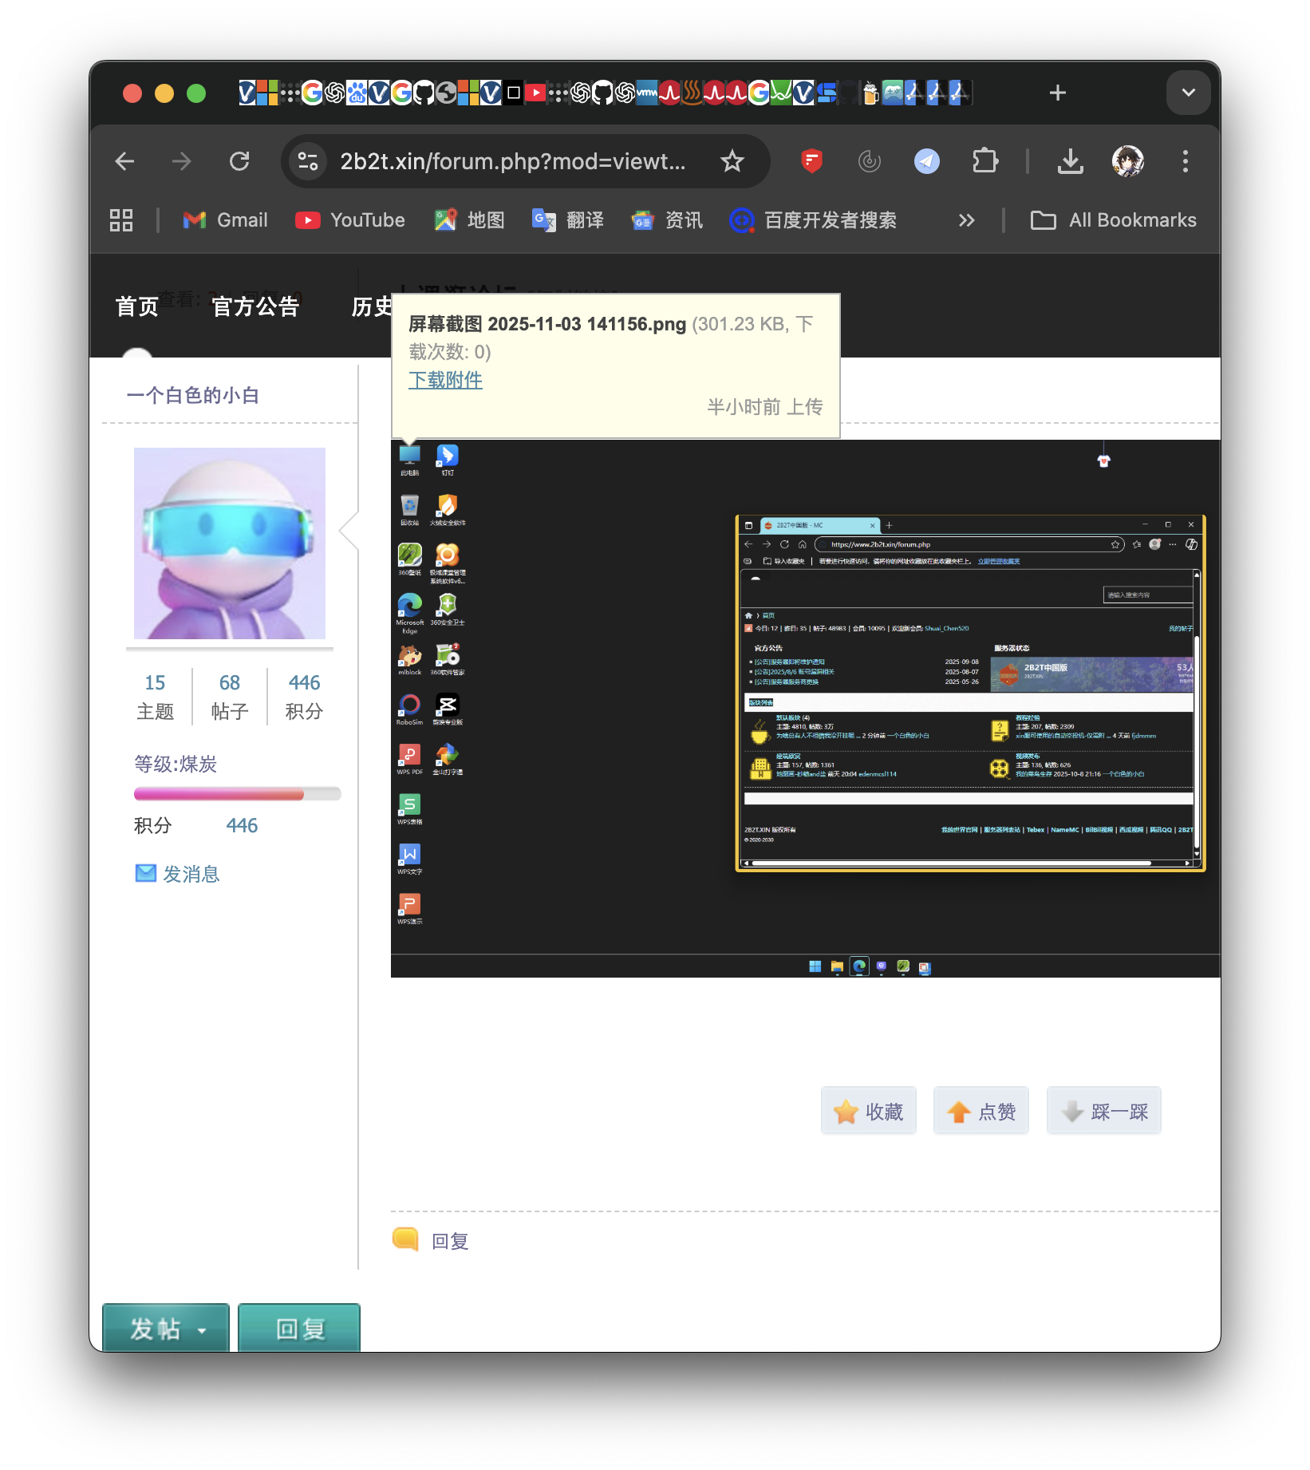Add post to favorites with 收藏

[869, 1111]
